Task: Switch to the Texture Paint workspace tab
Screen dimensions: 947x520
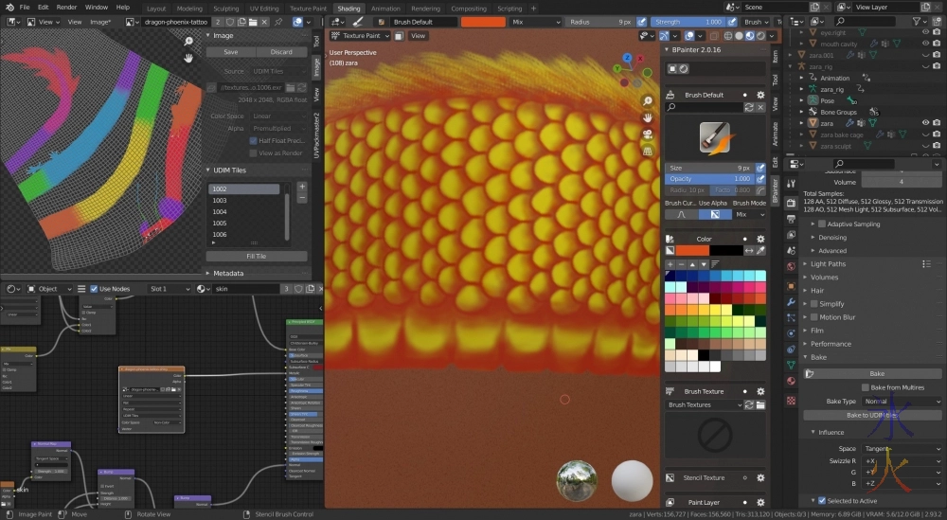Action: point(307,9)
